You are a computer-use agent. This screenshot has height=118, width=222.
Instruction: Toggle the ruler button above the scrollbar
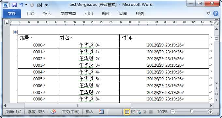(x=216, y=23)
